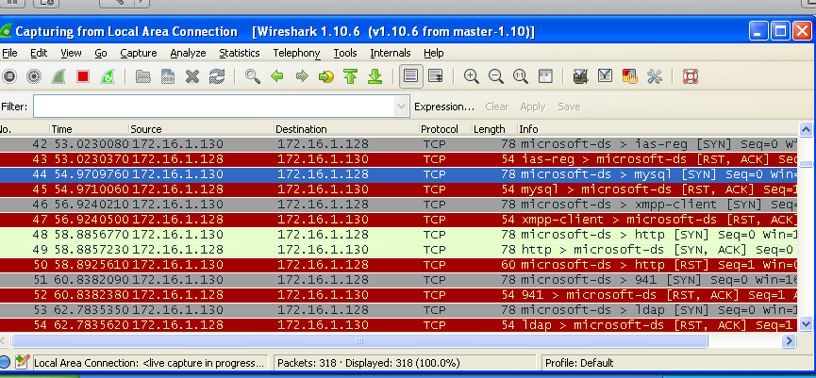
Task: Click Profile: Default in status bar
Action: pos(579,363)
